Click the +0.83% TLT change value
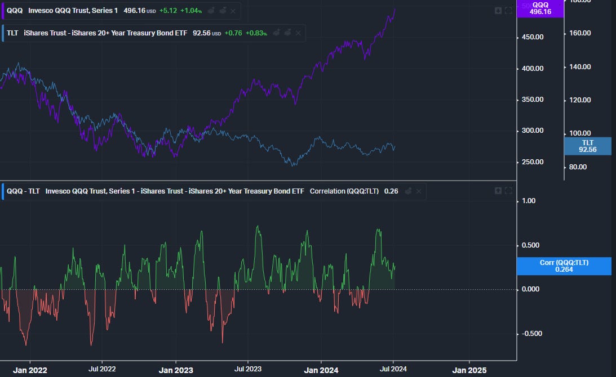This screenshot has height=377, width=616. click(256, 33)
